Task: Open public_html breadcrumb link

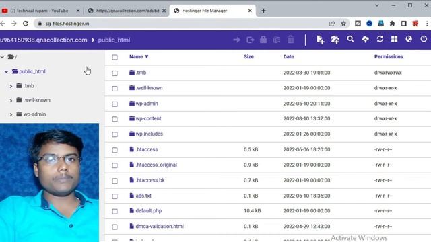Action: tap(114, 40)
